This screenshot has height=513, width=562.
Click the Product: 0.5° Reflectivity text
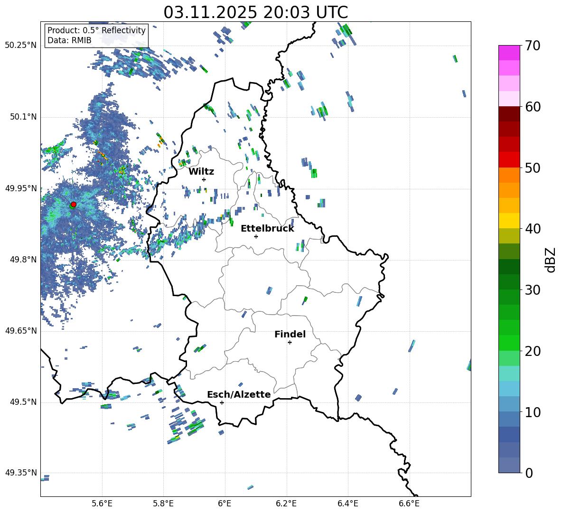[x=96, y=30]
